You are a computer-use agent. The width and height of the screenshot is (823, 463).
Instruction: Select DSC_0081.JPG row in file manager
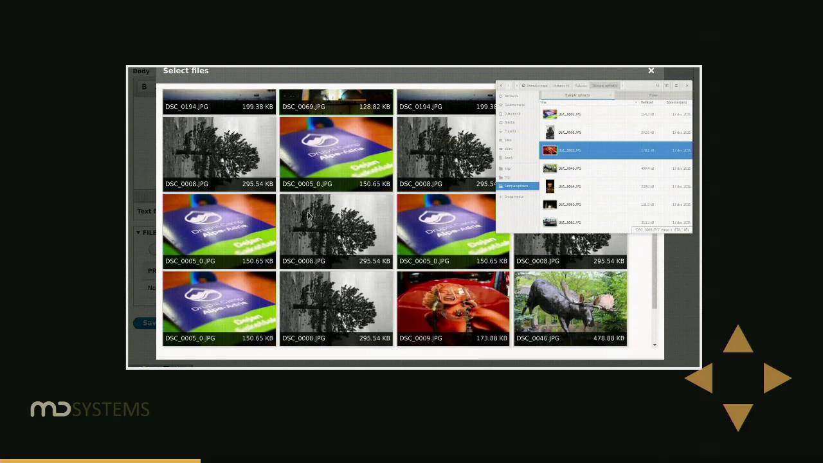(616, 222)
